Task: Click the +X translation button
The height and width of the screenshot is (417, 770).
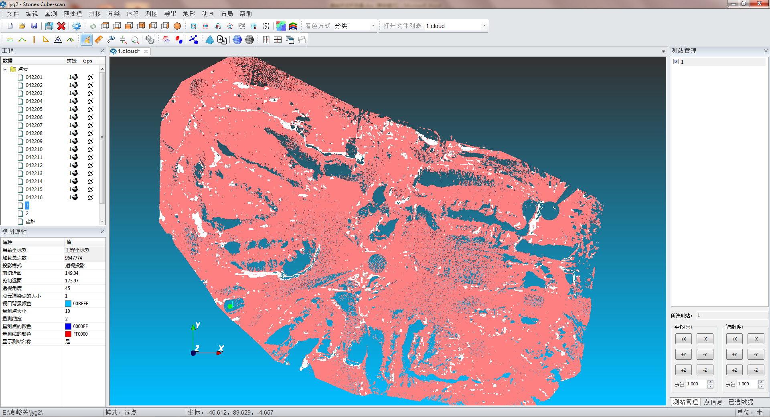Action: pos(683,339)
